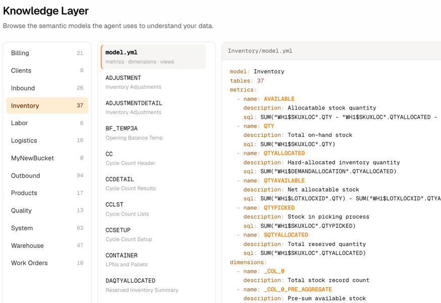Open the Labor category

tap(47, 123)
